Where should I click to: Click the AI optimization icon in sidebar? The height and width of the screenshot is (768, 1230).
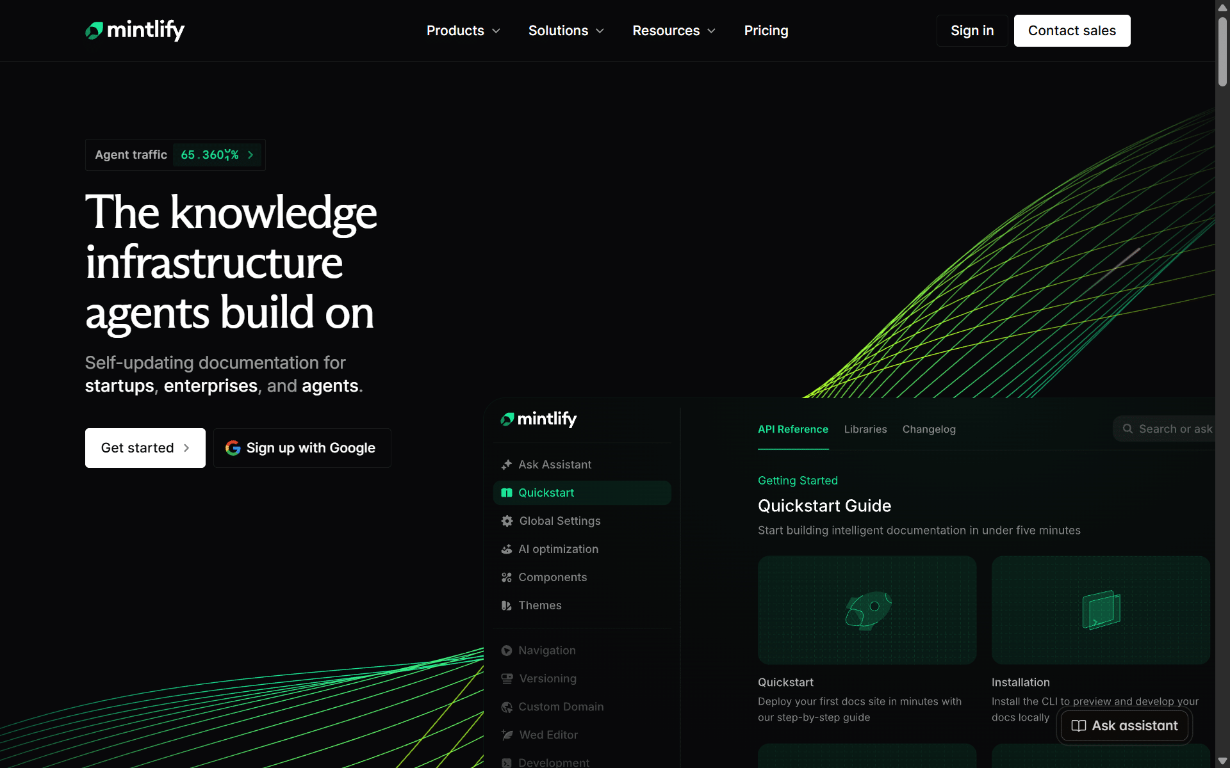click(507, 549)
